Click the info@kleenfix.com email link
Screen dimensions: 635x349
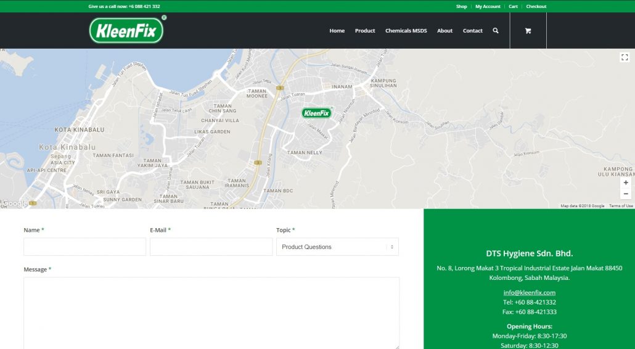[x=529, y=292]
